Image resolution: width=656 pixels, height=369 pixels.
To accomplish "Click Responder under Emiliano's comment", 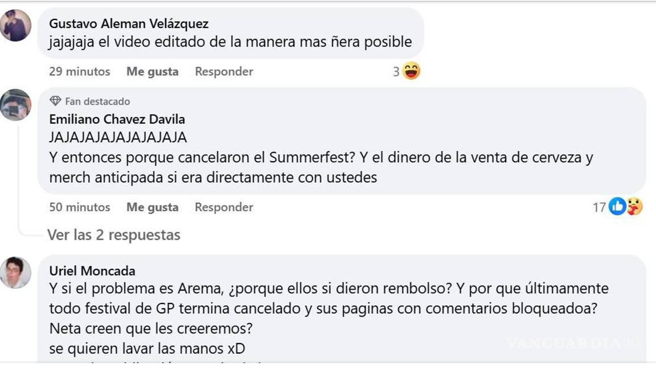I will (x=223, y=207).
